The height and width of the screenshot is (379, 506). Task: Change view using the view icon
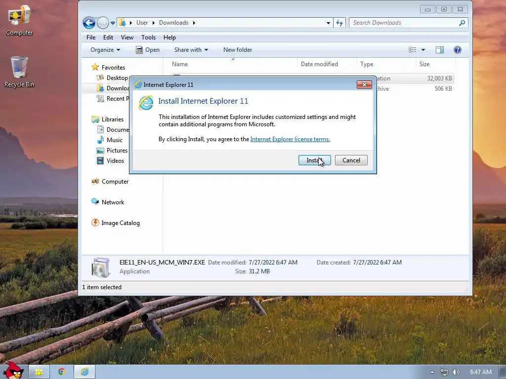click(413, 50)
